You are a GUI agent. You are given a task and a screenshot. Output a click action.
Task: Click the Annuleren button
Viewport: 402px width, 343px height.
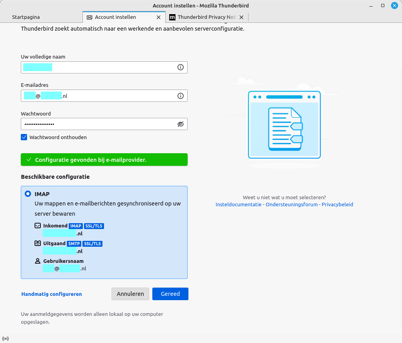coord(130,293)
